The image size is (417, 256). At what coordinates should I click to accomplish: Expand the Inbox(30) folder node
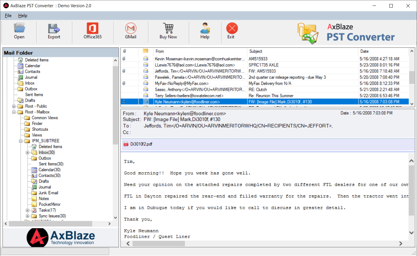point(28,152)
